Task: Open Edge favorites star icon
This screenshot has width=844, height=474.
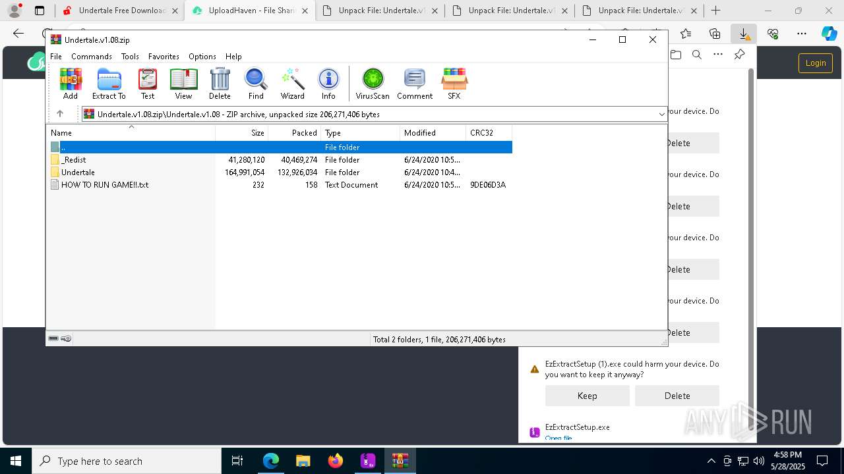Action: [686, 34]
